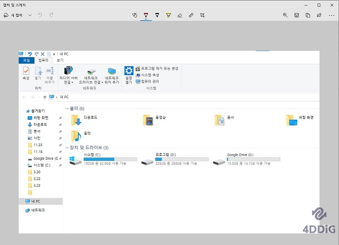Screen dimensions: 339x245
Task: Select the pencil tool
Action: (x=157, y=14)
